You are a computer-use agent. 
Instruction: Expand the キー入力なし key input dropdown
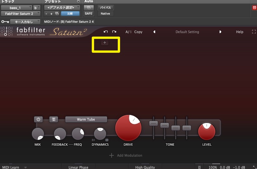click(25, 22)
